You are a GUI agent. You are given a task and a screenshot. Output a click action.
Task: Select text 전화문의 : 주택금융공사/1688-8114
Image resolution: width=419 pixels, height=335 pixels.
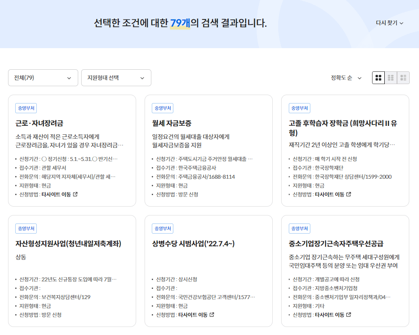pos(195,177)
